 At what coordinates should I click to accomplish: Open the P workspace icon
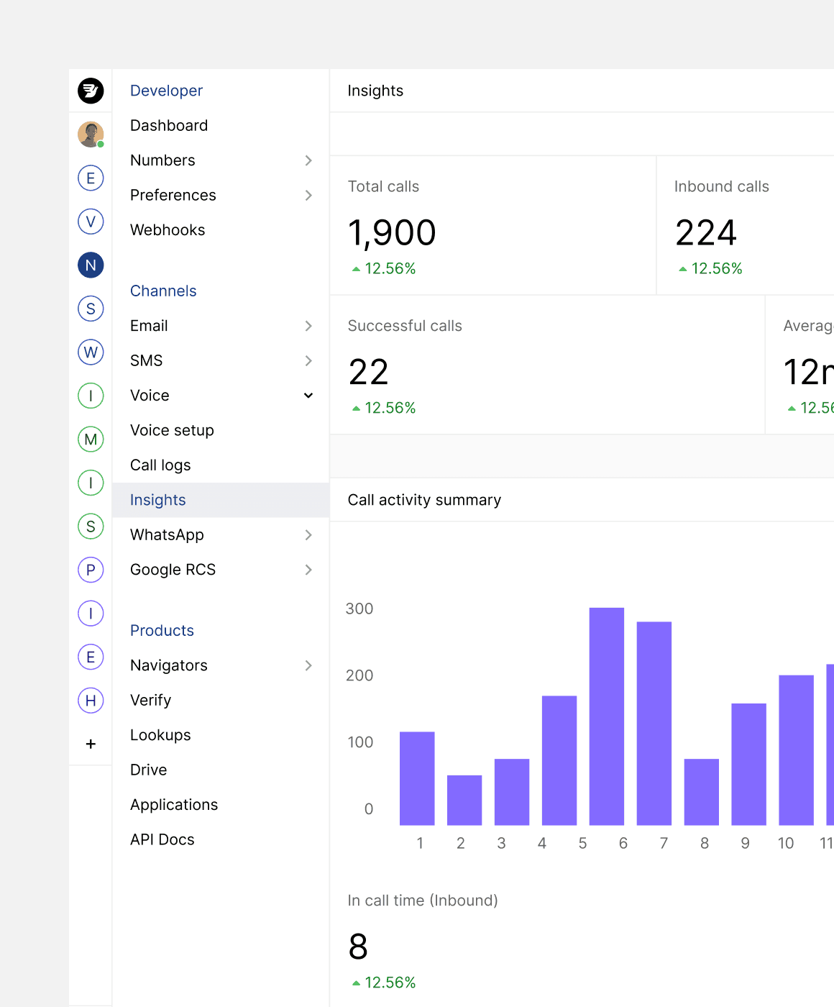[x=91, y=570]
